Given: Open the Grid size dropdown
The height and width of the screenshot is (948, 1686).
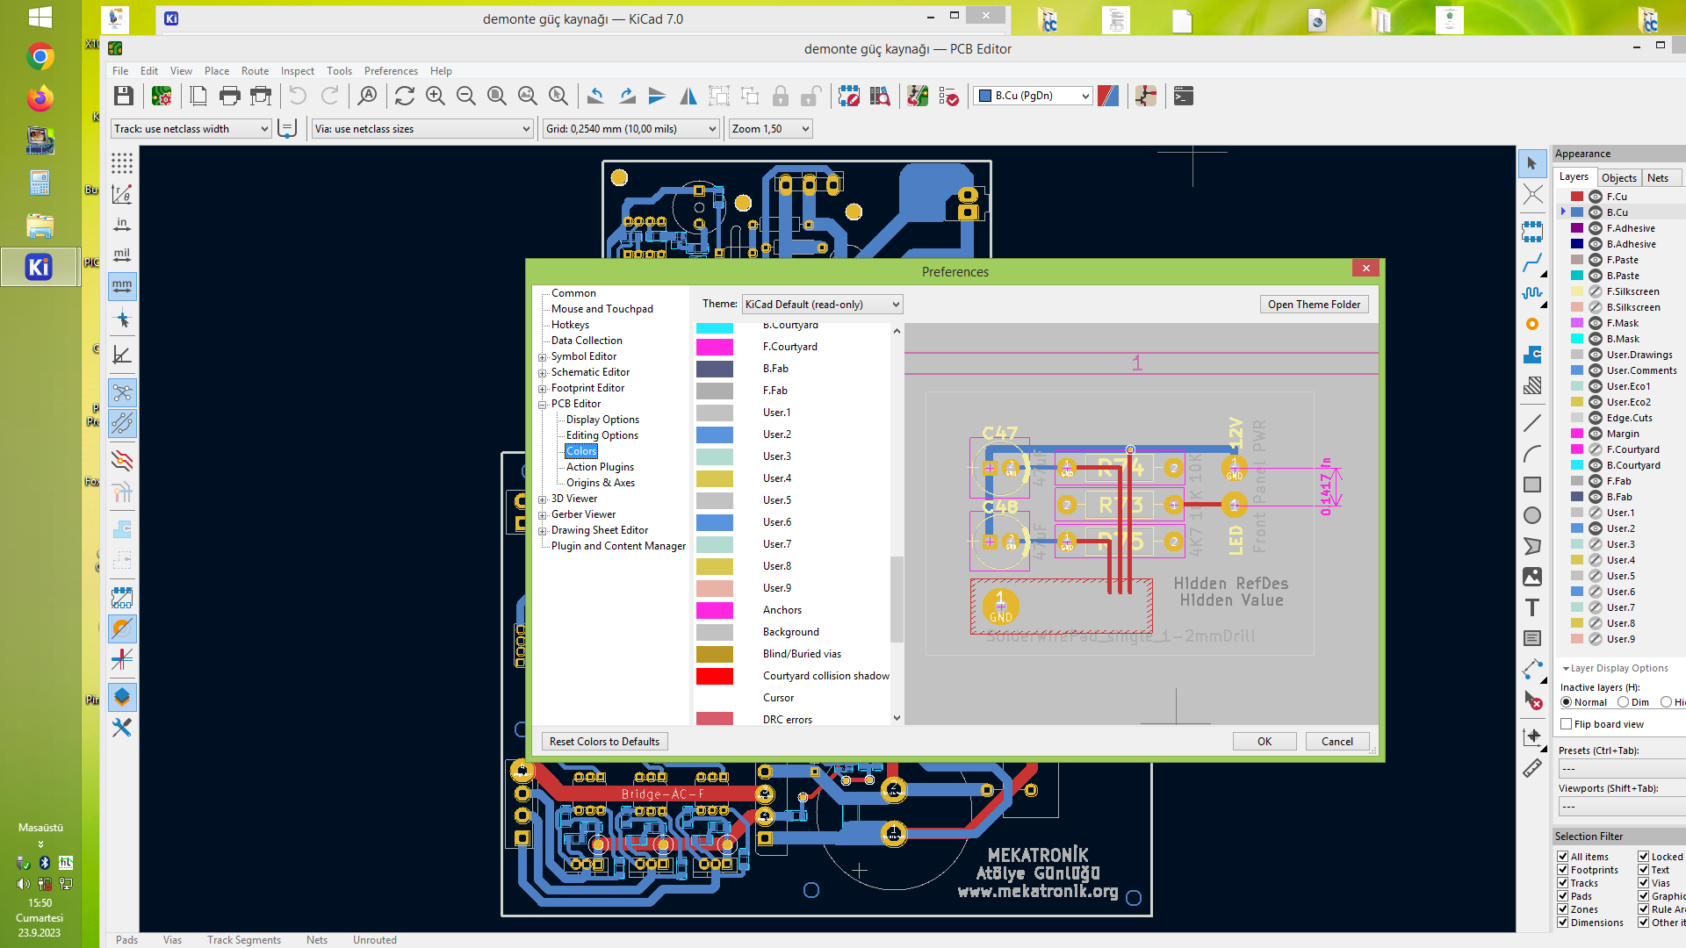Looking at the screenshot, I should 630,129.
